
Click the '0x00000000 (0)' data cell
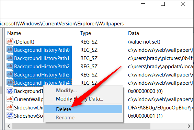click(145, 91)
